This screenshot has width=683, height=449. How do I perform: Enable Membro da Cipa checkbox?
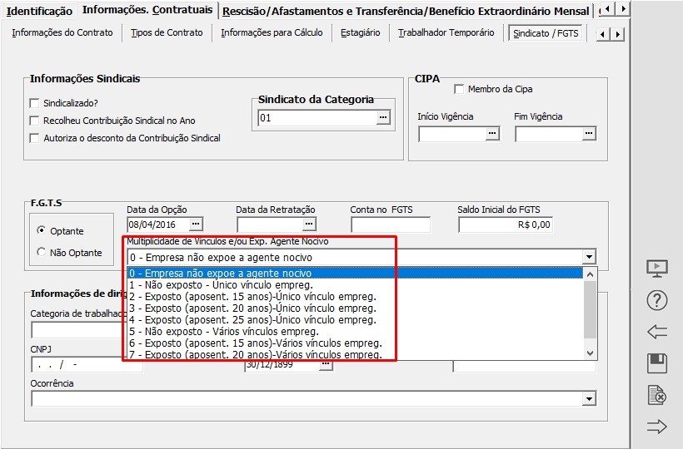click(458, 89)
